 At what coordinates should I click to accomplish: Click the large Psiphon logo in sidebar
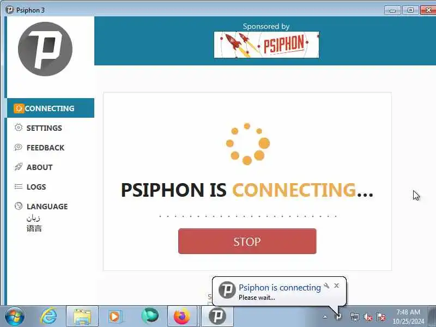pyautogui.click(x=45, y=49)
